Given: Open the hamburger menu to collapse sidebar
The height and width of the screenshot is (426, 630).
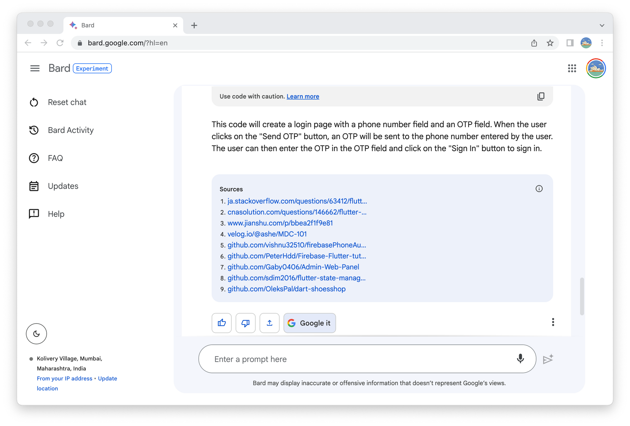Looking at the screenshot, I should tap(35, 68).
